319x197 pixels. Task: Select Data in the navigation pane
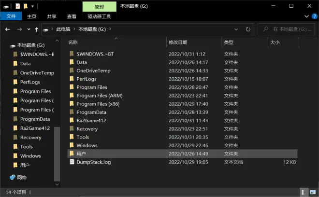point(26,64)
